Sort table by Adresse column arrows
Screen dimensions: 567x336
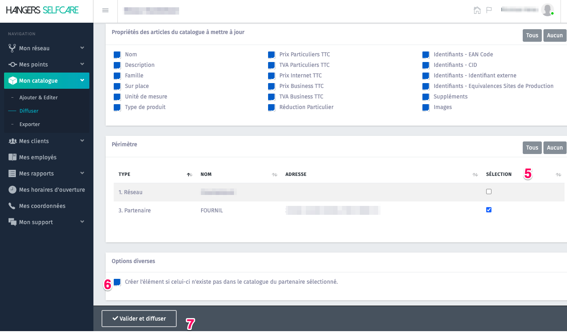[475, 174]
